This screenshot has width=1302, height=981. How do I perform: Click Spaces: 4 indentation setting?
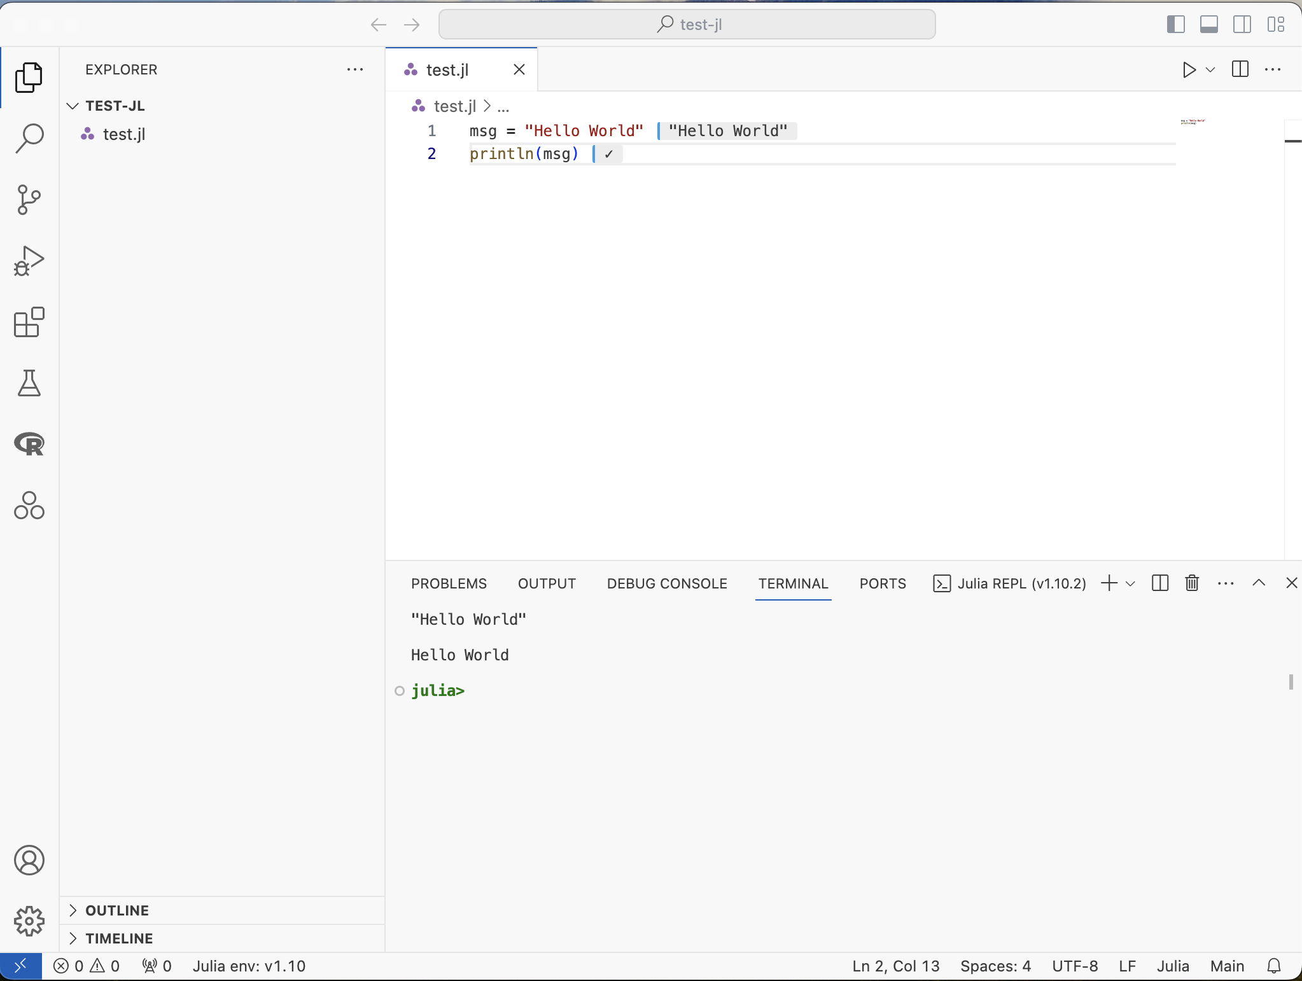[x=995, y=966]
